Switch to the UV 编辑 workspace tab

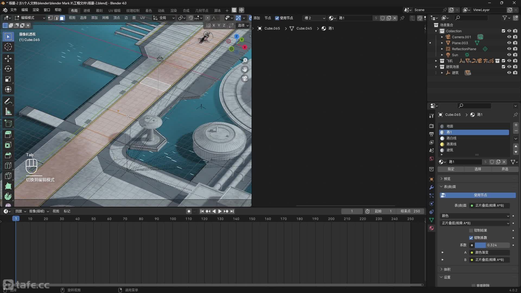pyautogui.click(x=115, y=11)
